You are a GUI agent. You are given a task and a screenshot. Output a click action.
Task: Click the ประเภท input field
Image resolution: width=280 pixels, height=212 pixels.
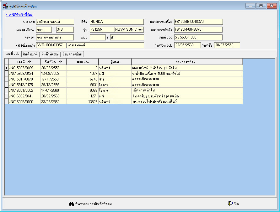coord(55,22)
